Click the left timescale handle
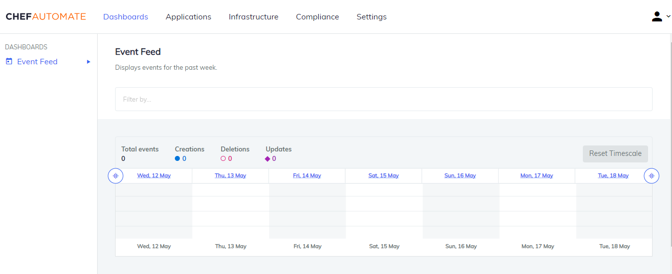This screenshot has width=672, height=274. pyautogui.click(x=116, y=176)
